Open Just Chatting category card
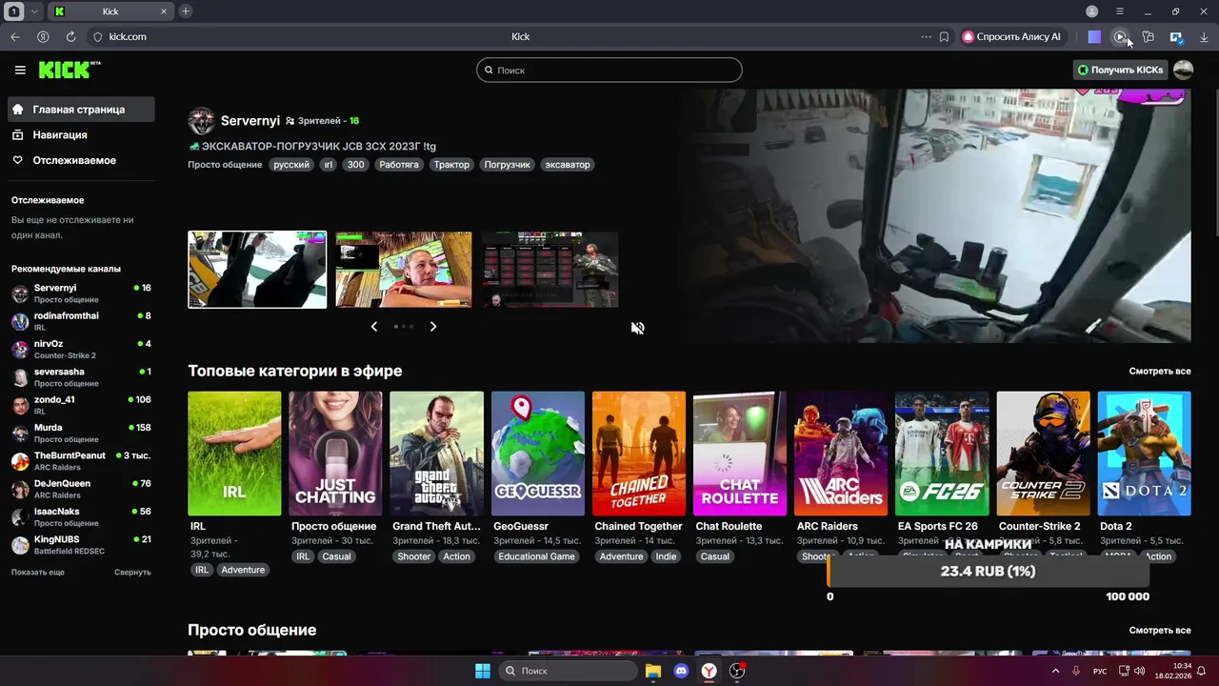This screenshot has width=1219, height=686. click(x=335, y=454)
